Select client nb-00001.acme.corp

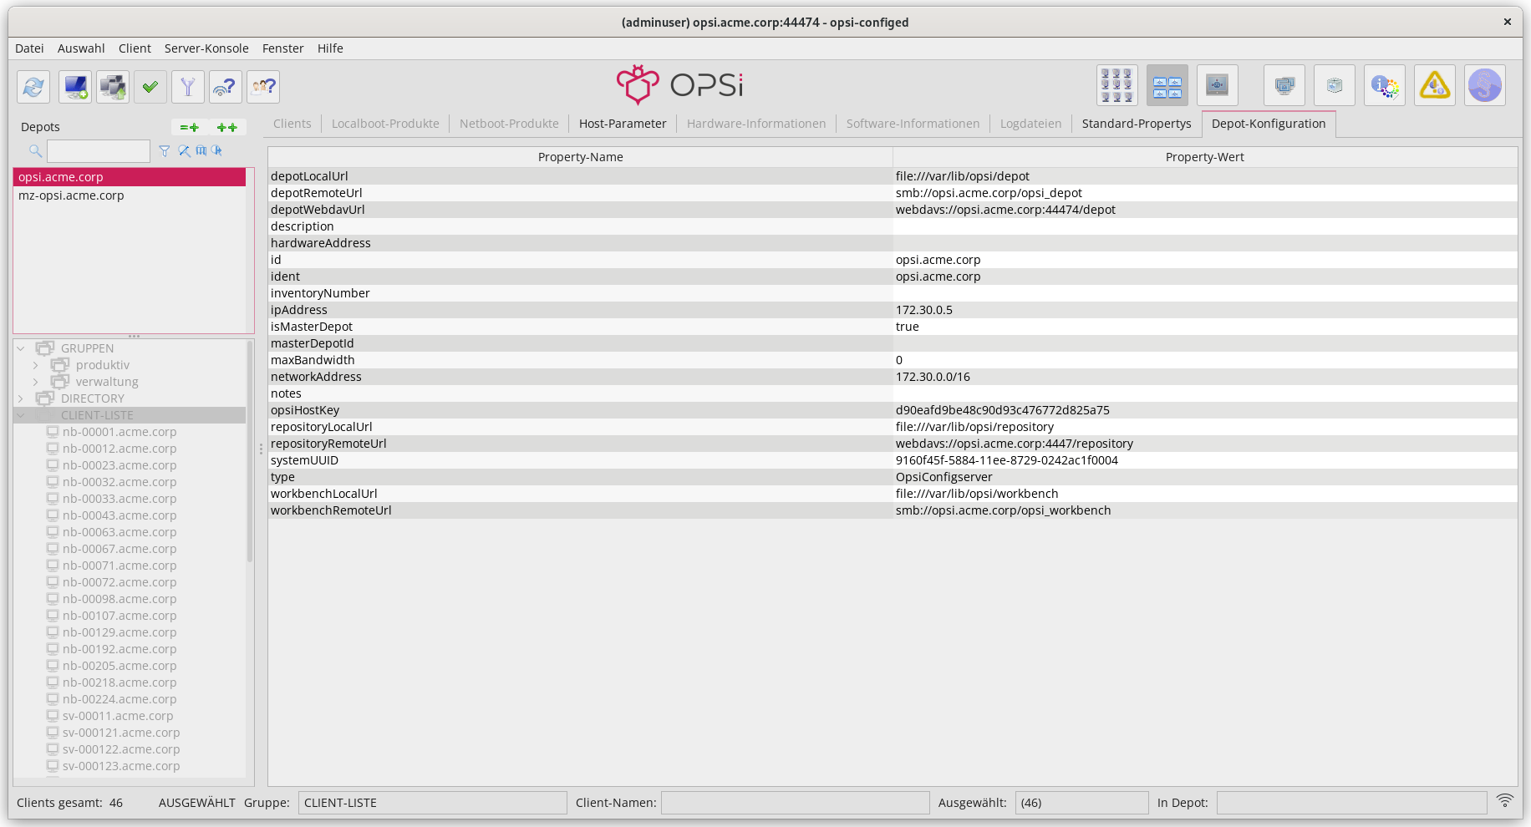[x=120, y=432]
